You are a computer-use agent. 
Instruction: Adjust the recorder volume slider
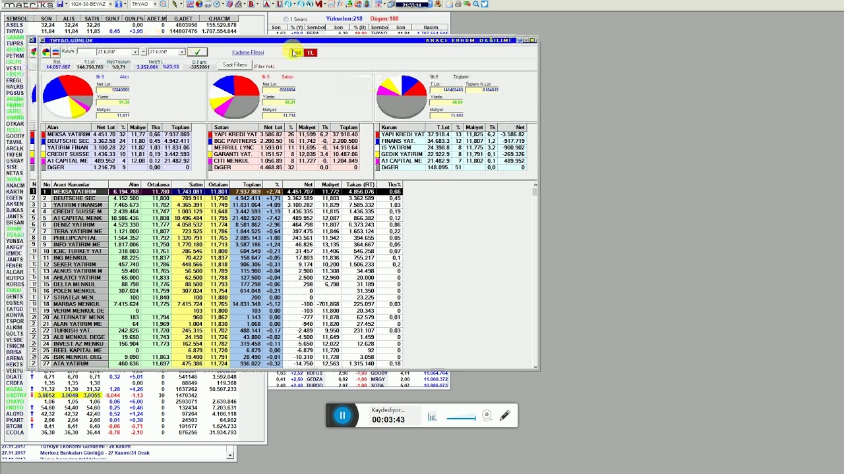point(461,417)
